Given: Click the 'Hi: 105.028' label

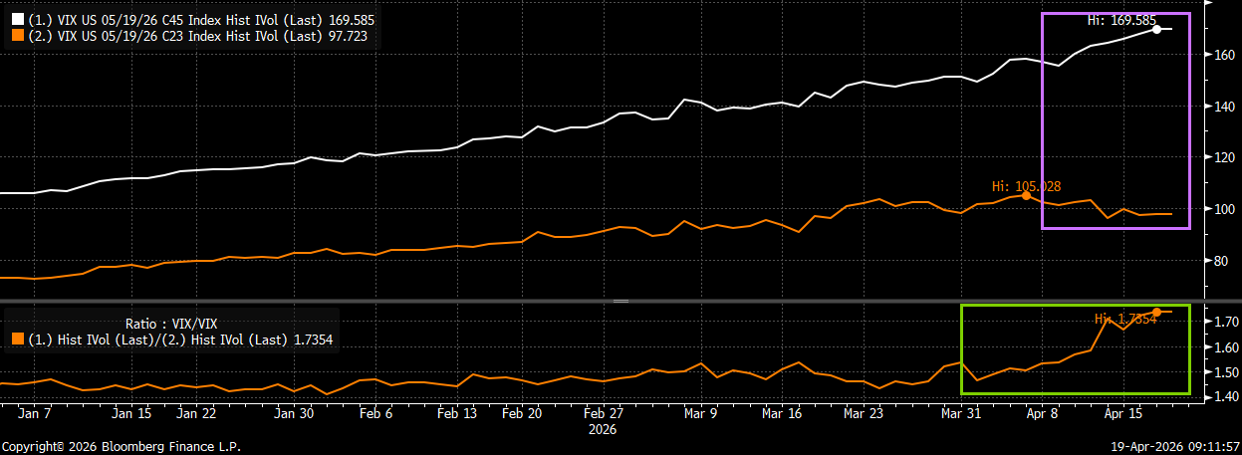Looking at the screenshot, I should pyautogui.click(x=1026, y=186).
